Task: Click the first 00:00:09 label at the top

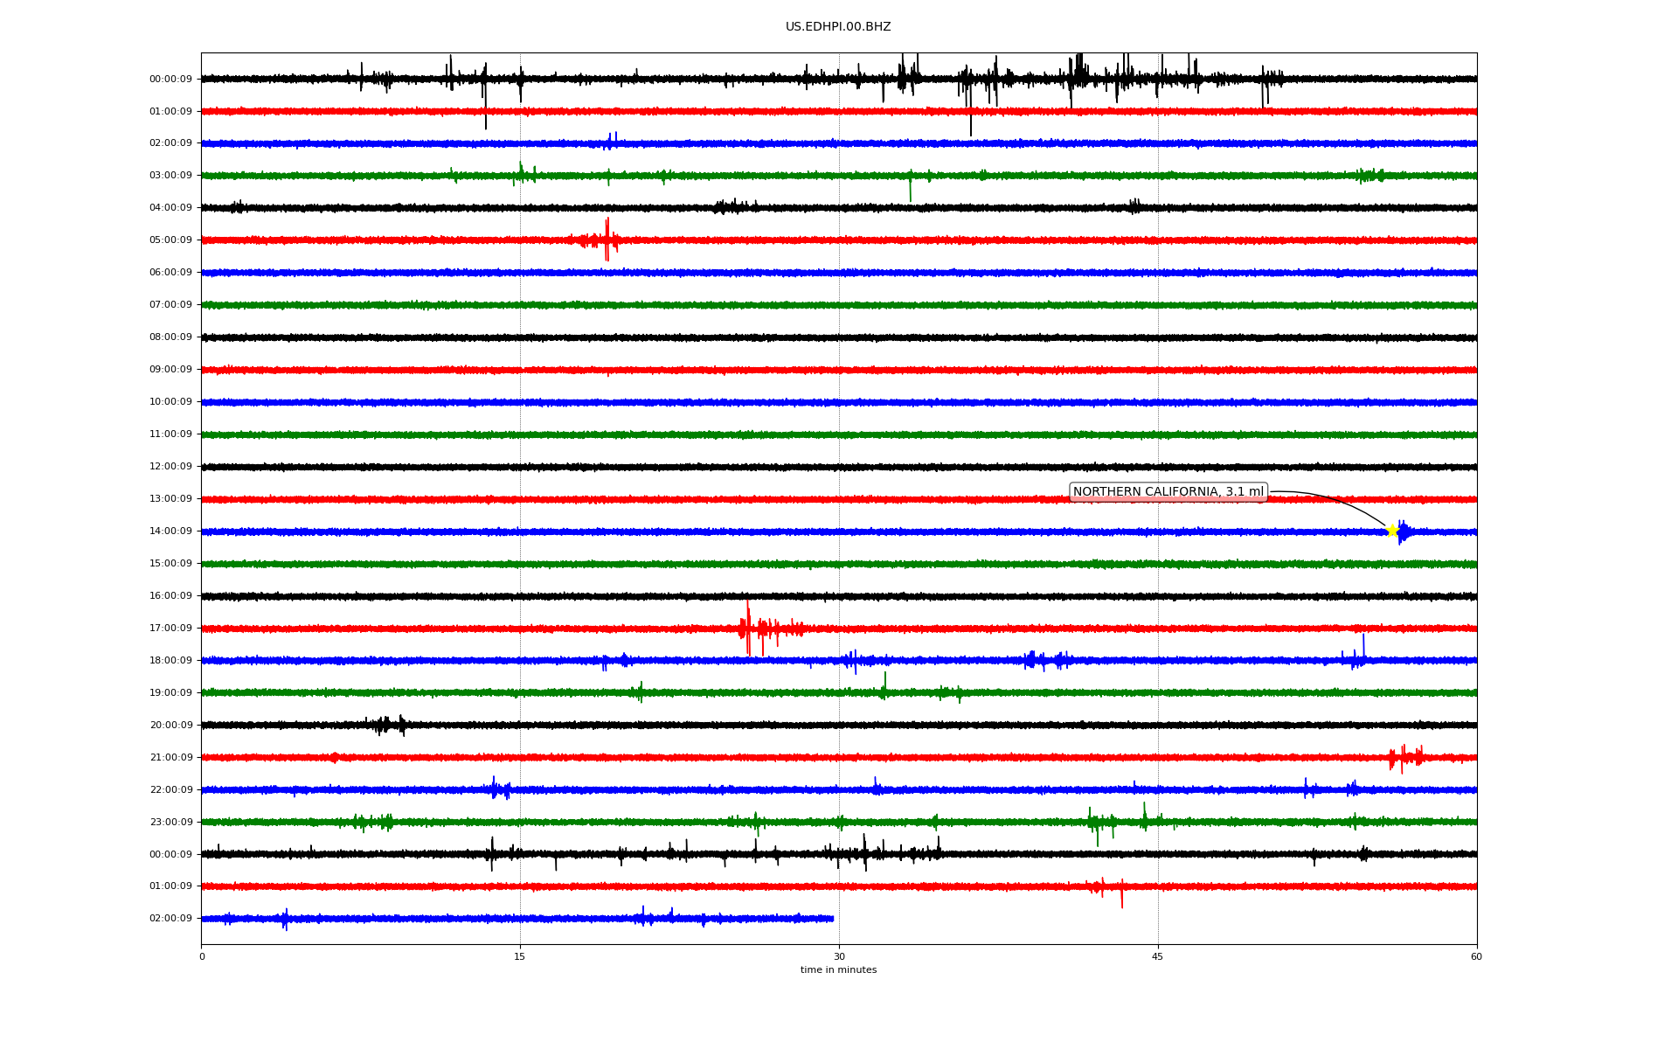Action: (170, 80)
